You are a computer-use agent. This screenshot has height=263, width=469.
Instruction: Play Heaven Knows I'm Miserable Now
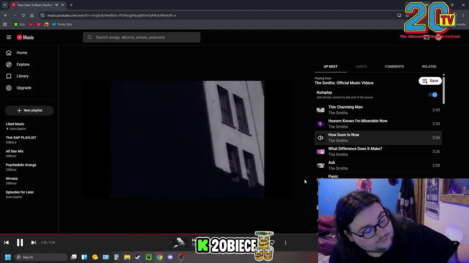pyautogui.click(x=378, y=124)
